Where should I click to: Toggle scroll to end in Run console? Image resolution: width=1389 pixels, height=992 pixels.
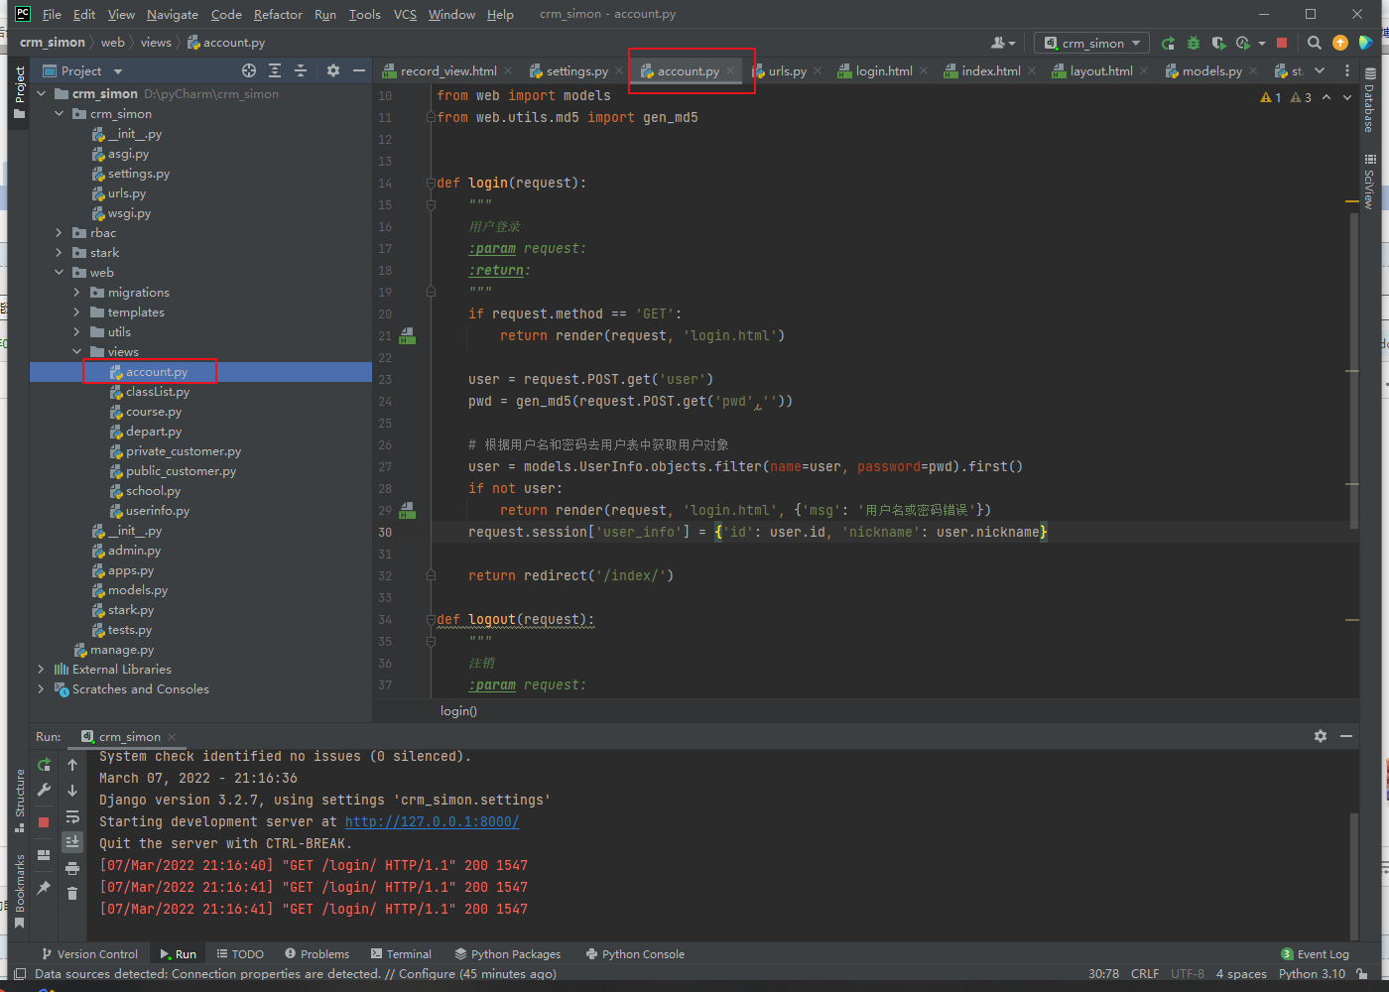(x=72, y=841)
